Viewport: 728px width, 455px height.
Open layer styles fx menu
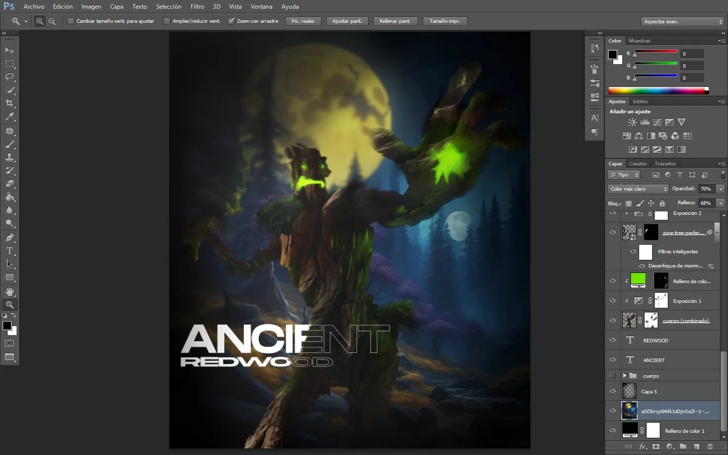(x=643, y=446)
